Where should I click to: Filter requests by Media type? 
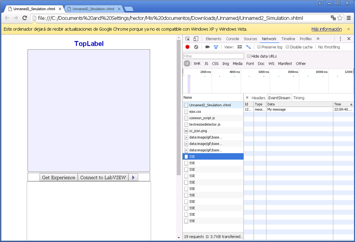click(237, 64)
